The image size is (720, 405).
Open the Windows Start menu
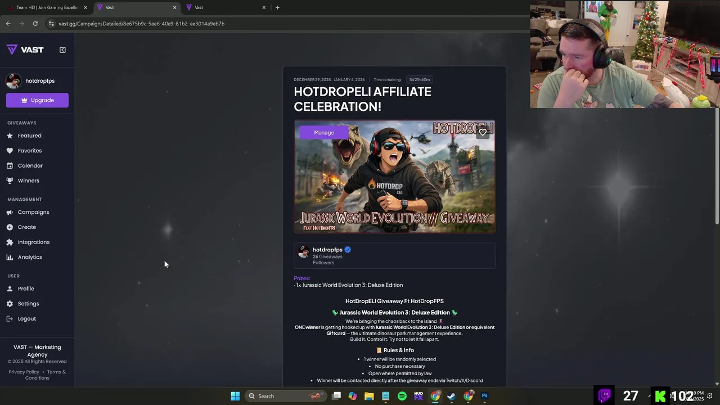click(235, 396)
